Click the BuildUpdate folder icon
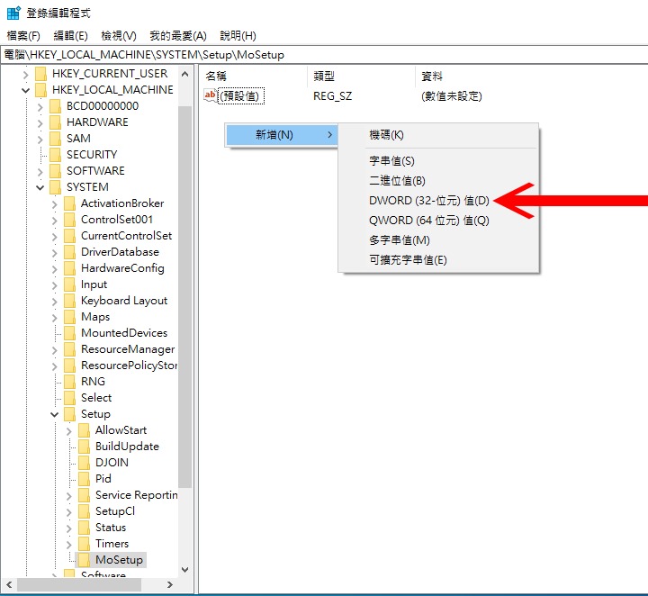Image resolution: width=648 pixels, height=596 pixels. tap(85, 447)
